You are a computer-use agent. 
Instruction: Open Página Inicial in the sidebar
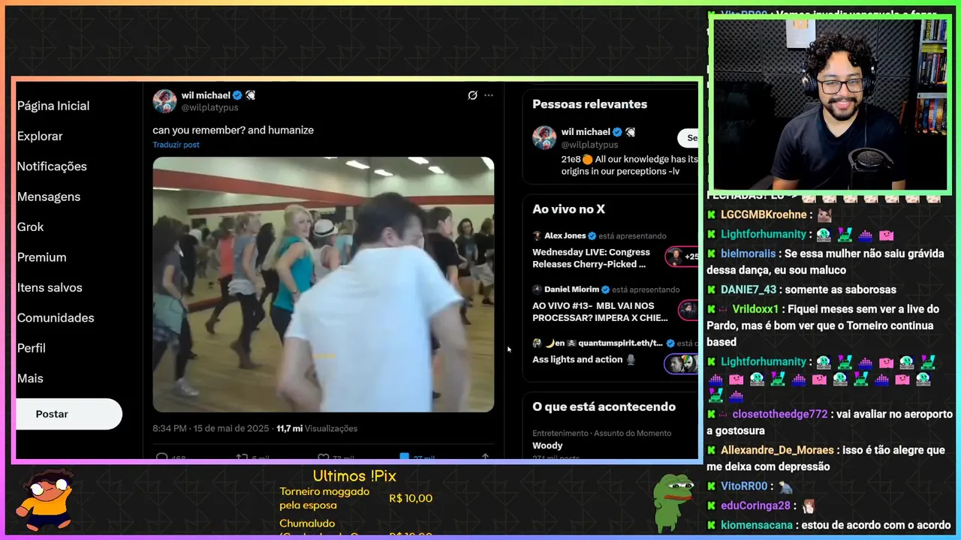pos(53,106)
